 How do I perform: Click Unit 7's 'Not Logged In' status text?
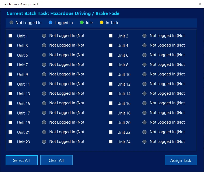coord(67,64)
